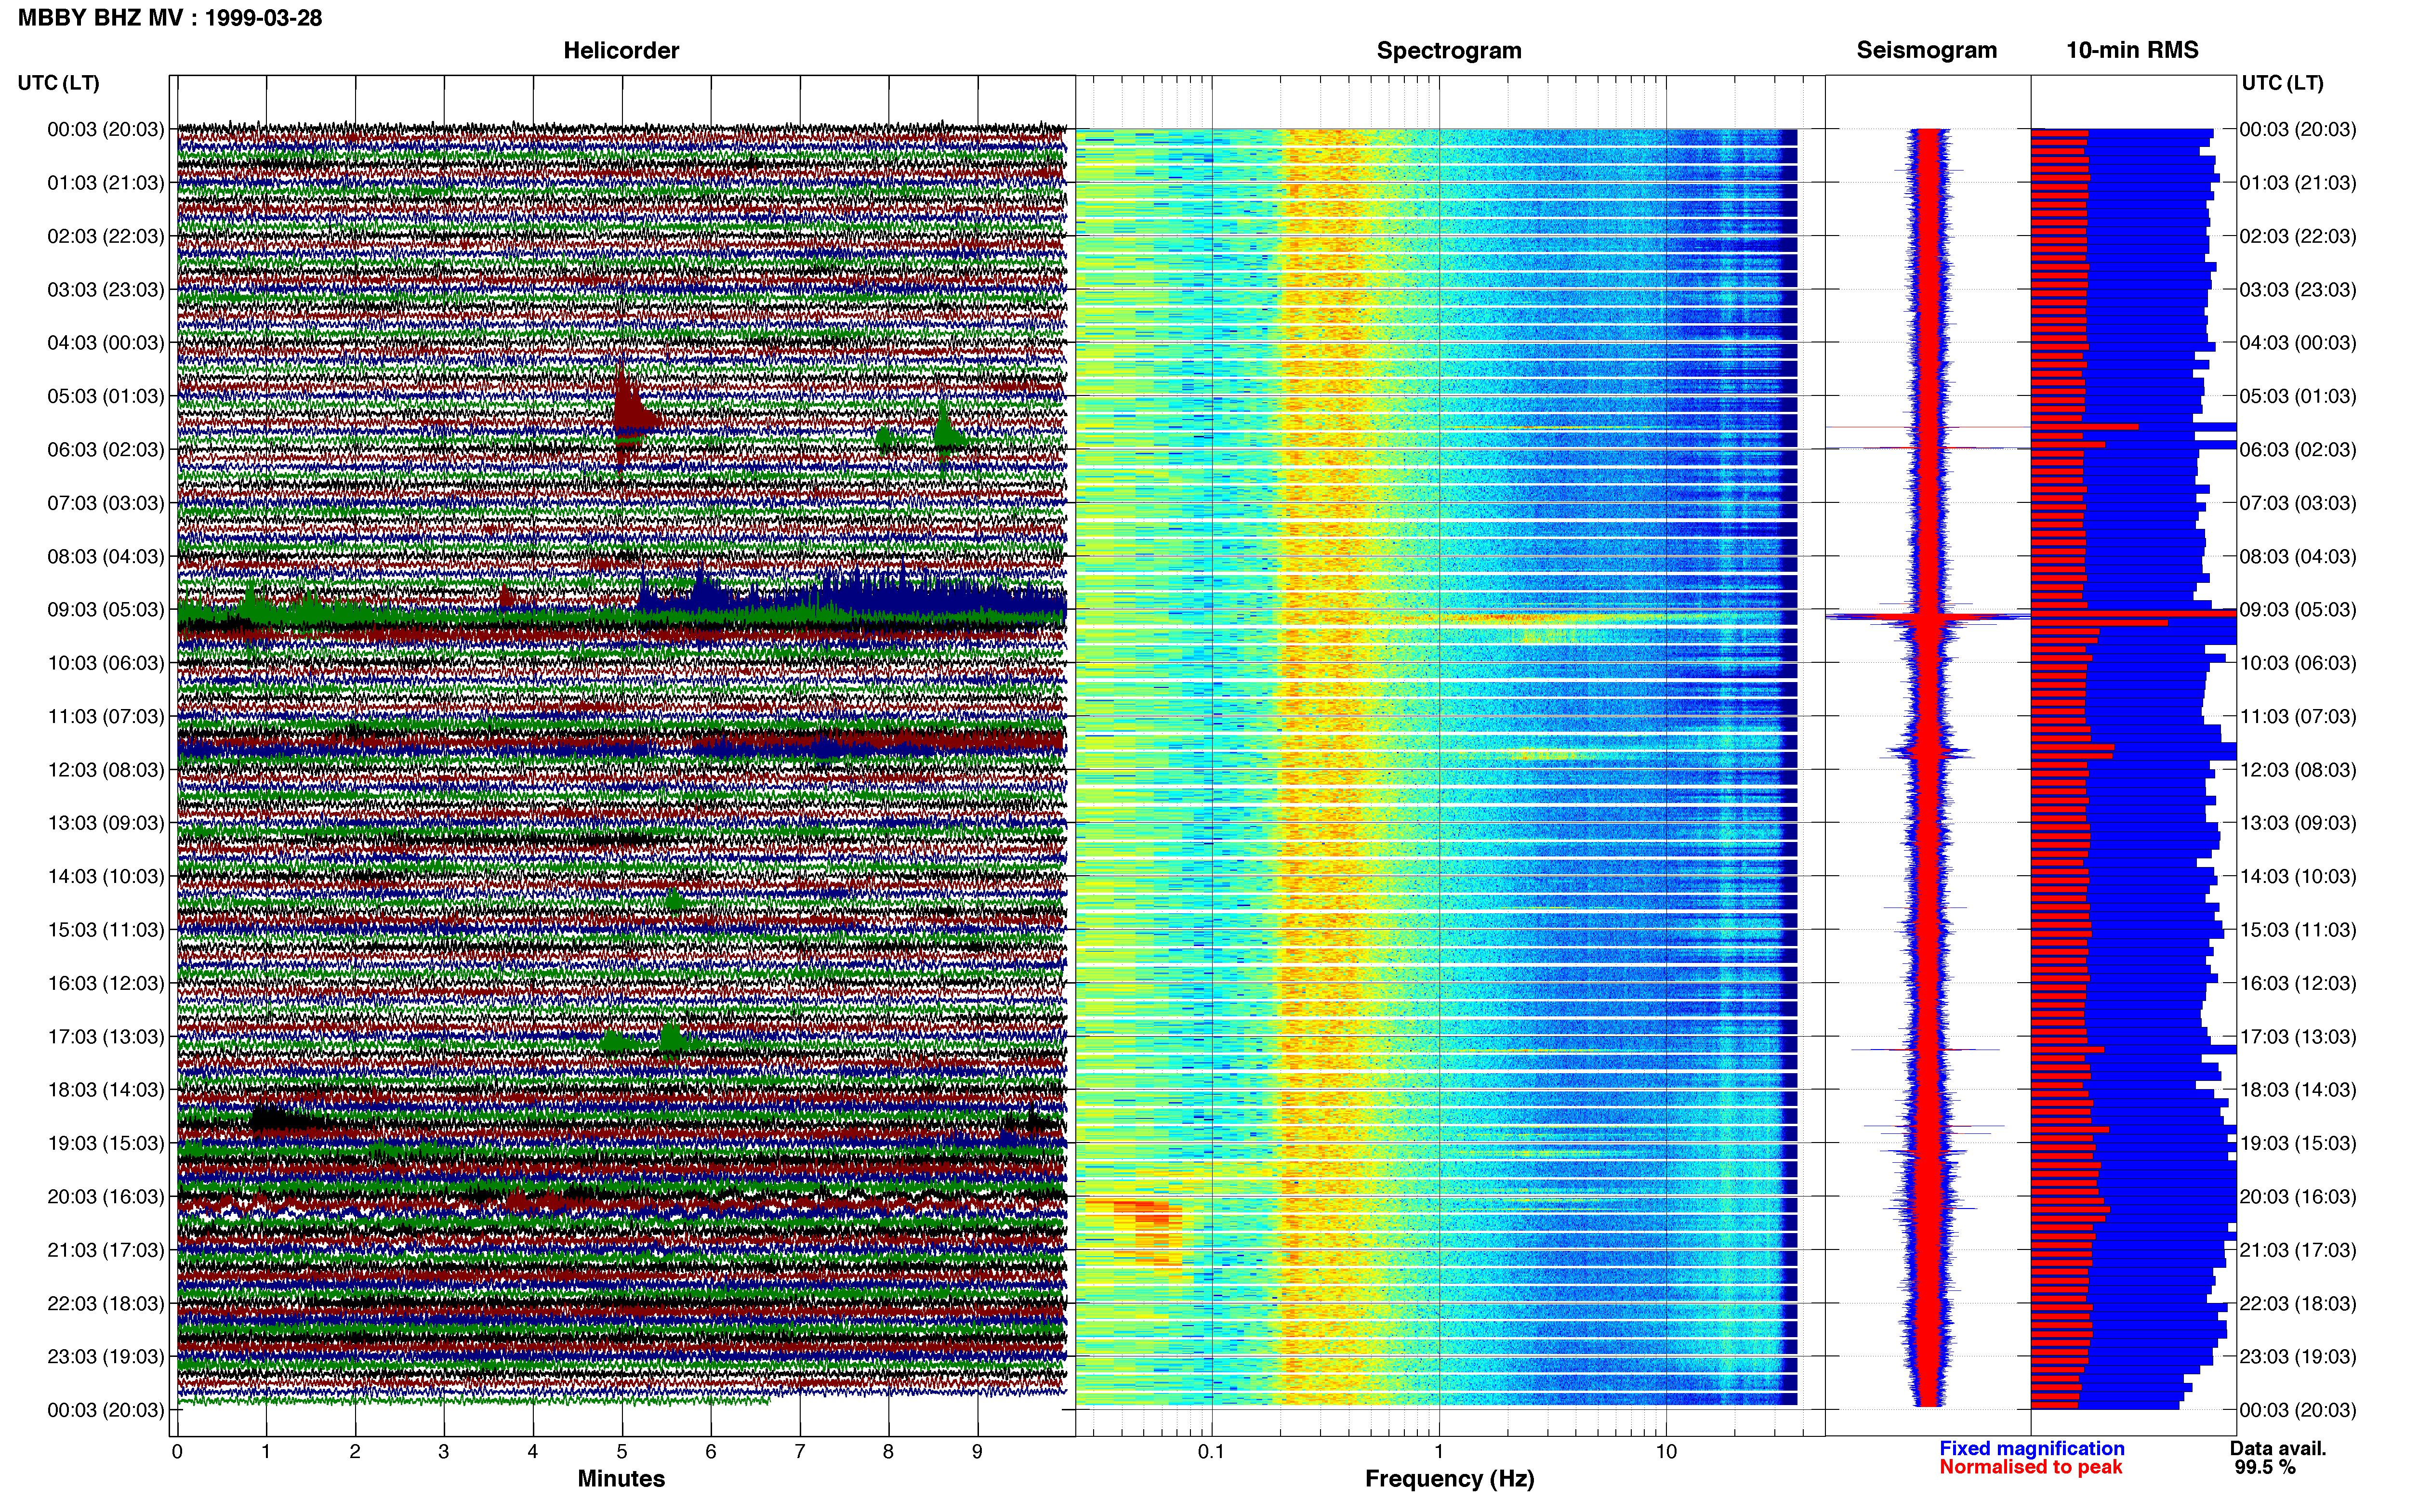Click the right time label 14:03 (10:03)
This screenshot has width=2418, height=1512.
pyautogui.click(x=2298, y=876)
